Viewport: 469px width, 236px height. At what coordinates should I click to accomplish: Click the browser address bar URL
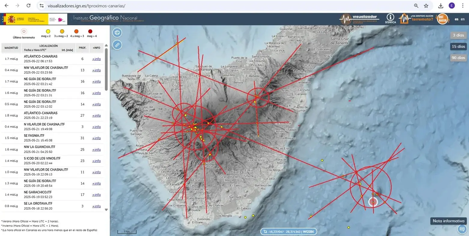87,6
